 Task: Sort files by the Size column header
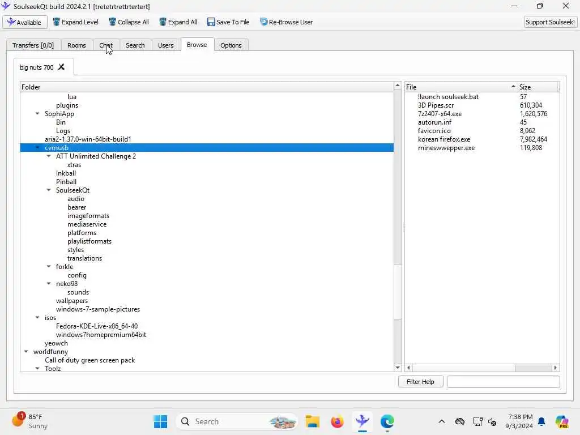tap(538, 87)
